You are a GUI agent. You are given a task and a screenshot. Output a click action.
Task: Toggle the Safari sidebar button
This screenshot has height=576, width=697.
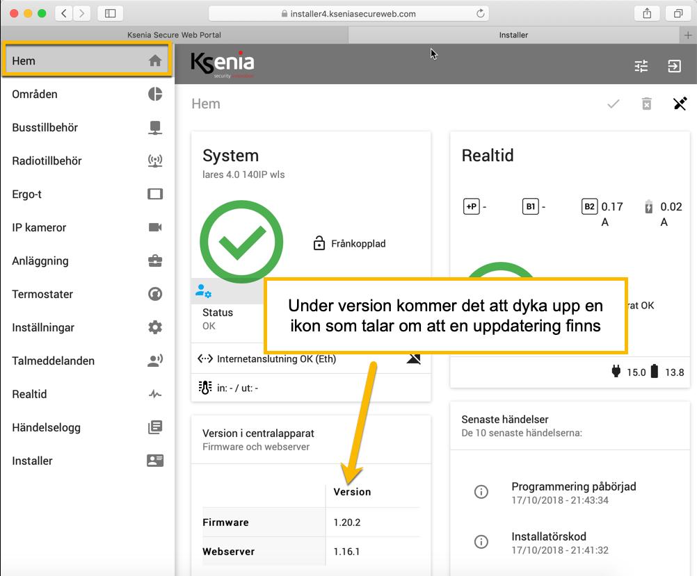click(x=110, y=13)
